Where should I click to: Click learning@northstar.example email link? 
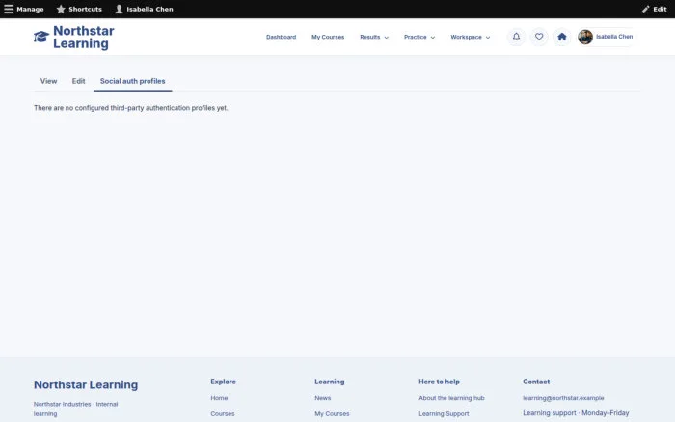(563, 398)
